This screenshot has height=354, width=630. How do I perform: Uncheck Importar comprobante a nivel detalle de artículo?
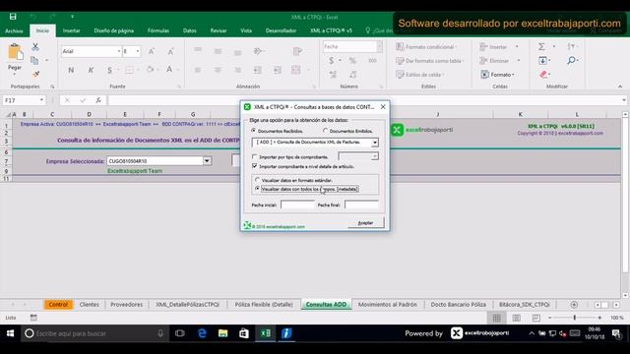tap(254, 166)
